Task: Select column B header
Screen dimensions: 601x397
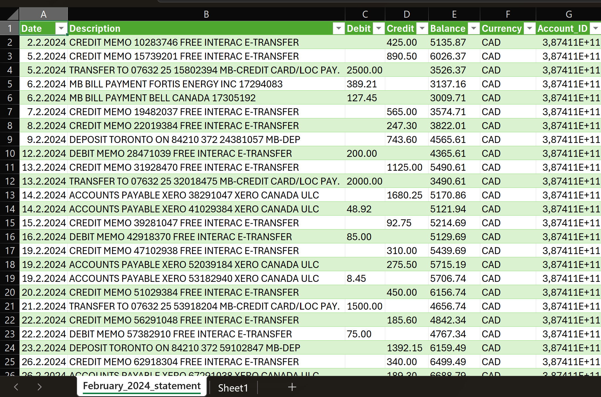Action: point(206,14)
